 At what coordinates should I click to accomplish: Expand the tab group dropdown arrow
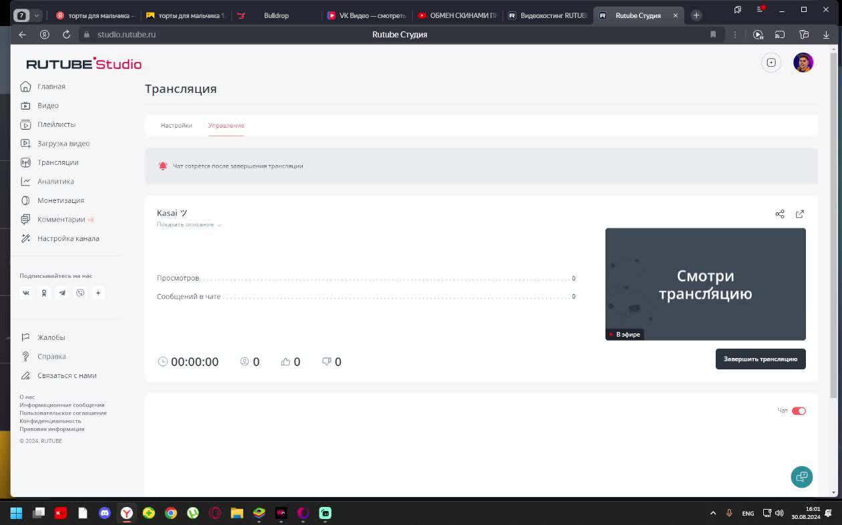click(36, 15)
